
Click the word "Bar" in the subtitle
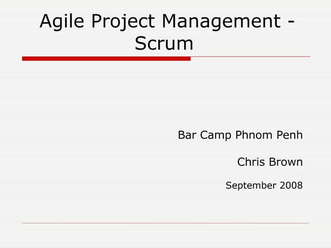(187, 135)
